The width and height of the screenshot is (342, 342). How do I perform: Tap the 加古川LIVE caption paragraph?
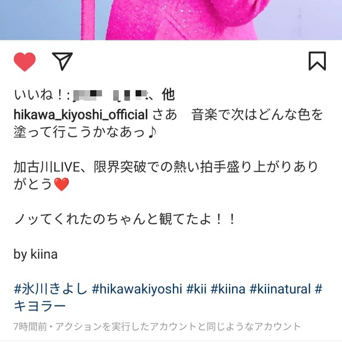click(x=166, y=175)
